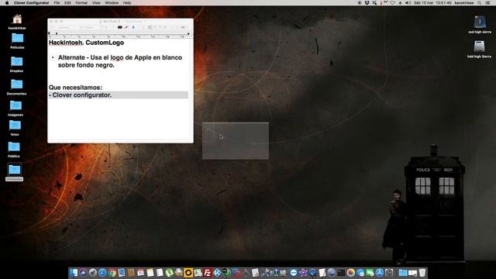The height and width of the screenshot is (279, 496).
Task: Open Safari from the Dock
Action: point(102,273)
